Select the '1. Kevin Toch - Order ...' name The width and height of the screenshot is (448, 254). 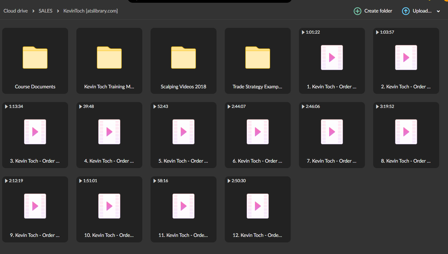(332, 87)
